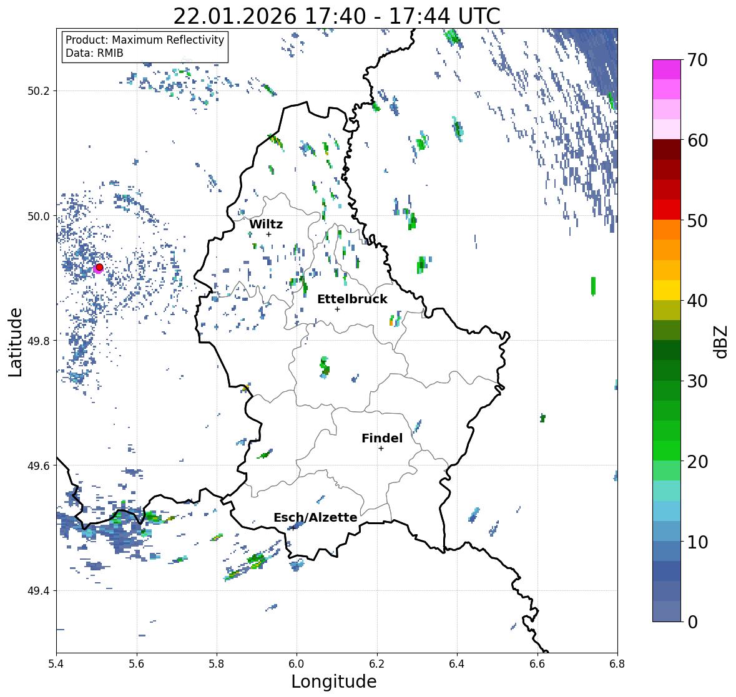Click the bright red 50 dBZ color band
Image resolution: width=736 pixels, height=697 pixels.
coord(667,210)
